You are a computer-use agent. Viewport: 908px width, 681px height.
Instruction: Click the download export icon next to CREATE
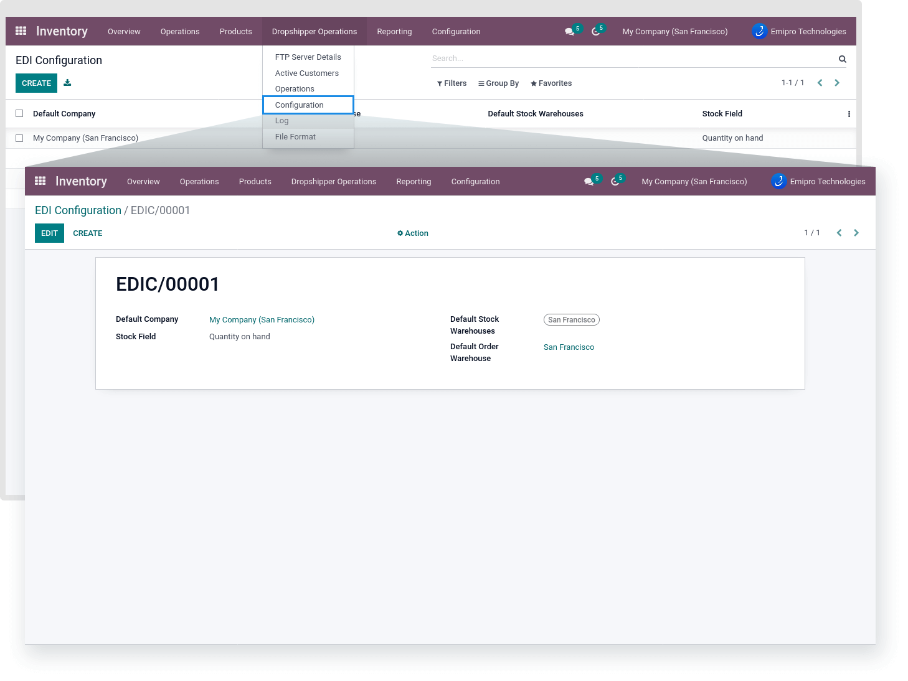[x=67, y=83]
